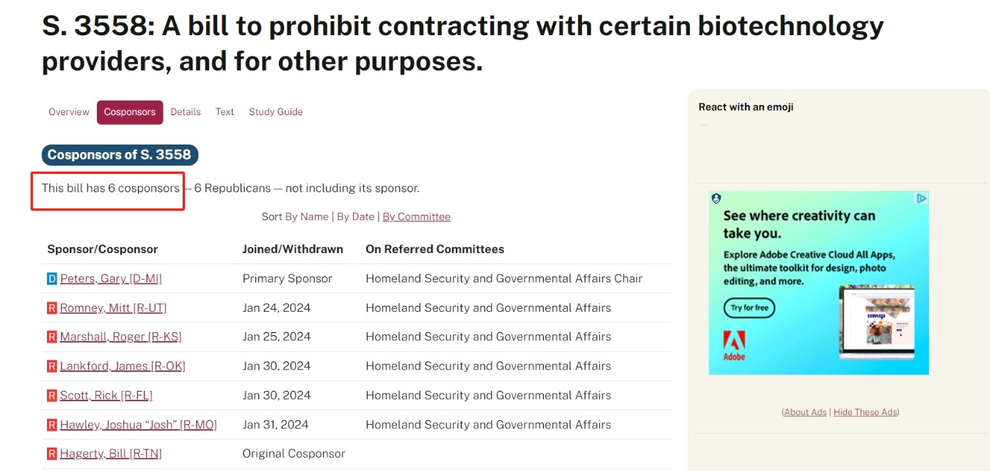Open Gary Peters' profile link

pos(111,279)
